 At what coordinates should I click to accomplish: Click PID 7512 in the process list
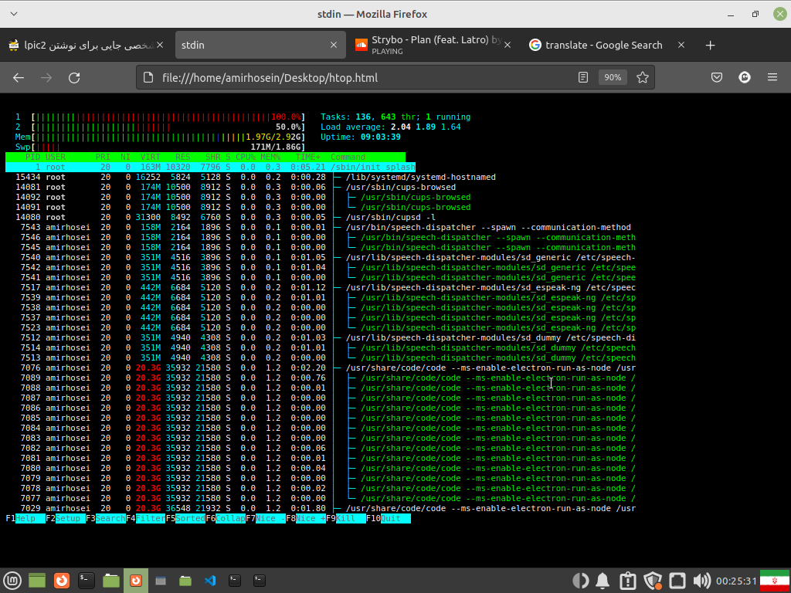coord(30,338)
